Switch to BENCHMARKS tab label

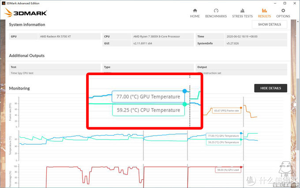[x=216, y=16]
